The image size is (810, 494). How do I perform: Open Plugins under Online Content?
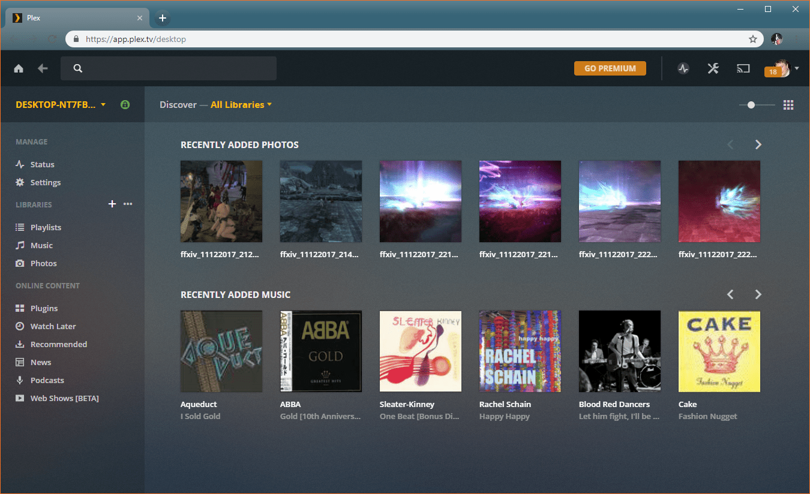(x=37, y=308)
